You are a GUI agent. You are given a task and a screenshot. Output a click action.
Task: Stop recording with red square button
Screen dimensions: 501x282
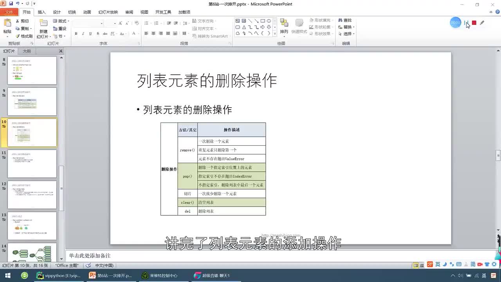tap(474, 23)
